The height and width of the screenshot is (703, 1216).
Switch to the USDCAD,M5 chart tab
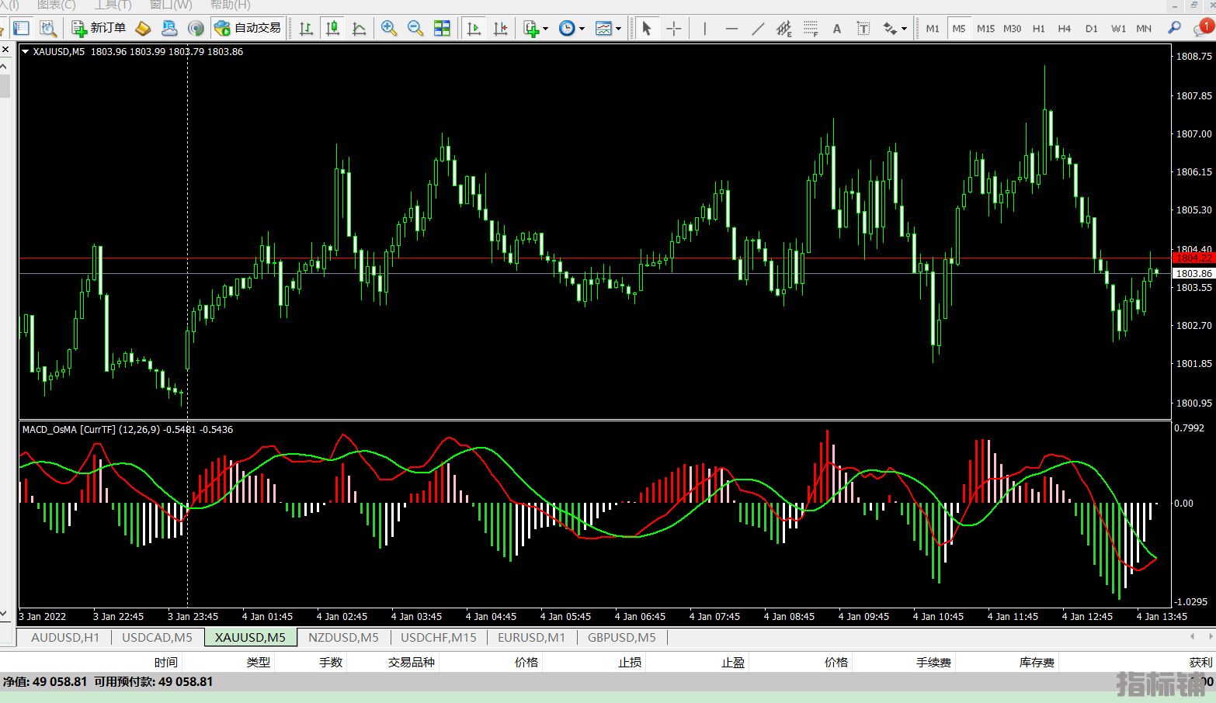point(157,638)
